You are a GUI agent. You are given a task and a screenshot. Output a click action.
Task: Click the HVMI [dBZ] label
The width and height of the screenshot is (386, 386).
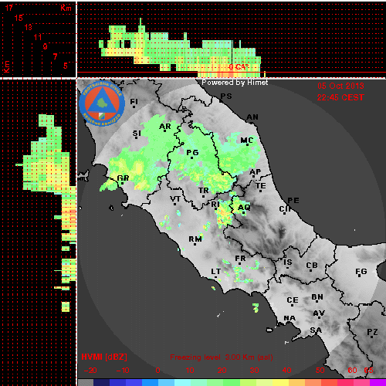pos(104,357)
